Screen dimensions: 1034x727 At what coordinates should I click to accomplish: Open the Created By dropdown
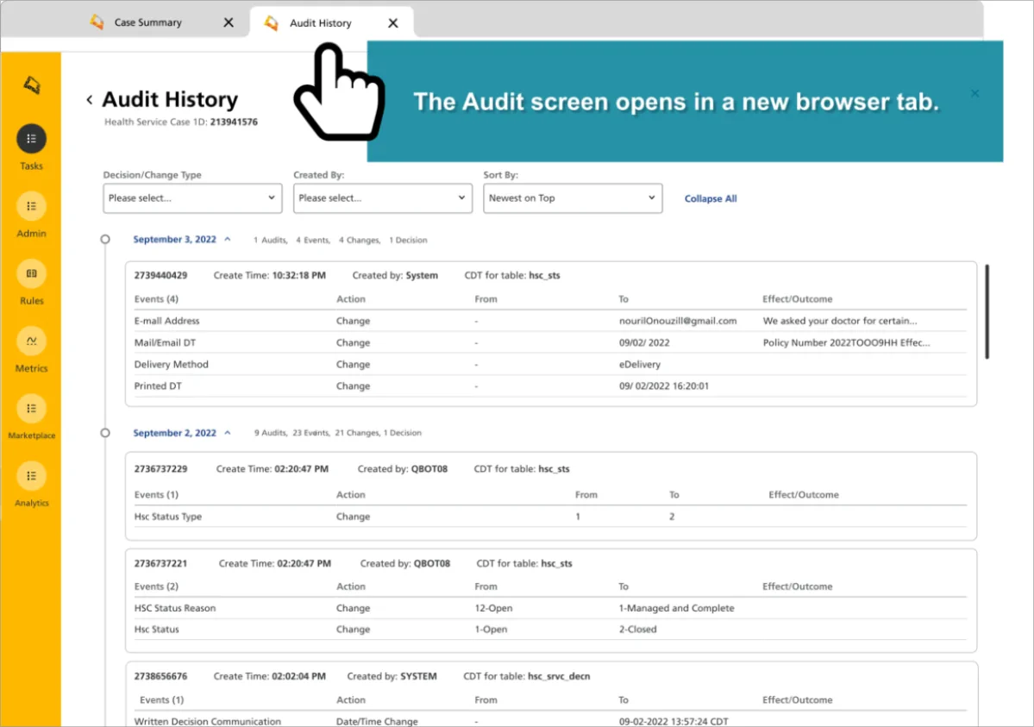click(382, 197)
